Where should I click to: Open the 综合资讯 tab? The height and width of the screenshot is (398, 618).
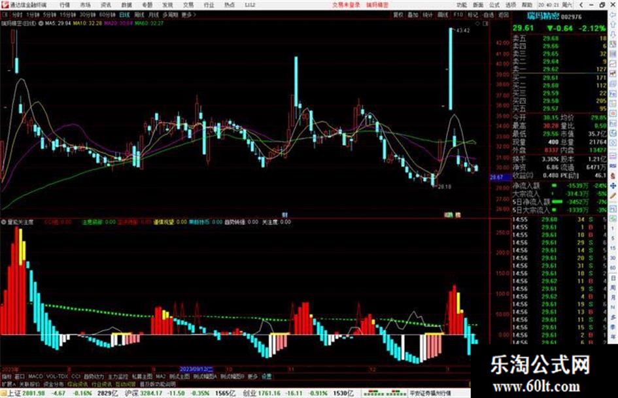(78, 384)
